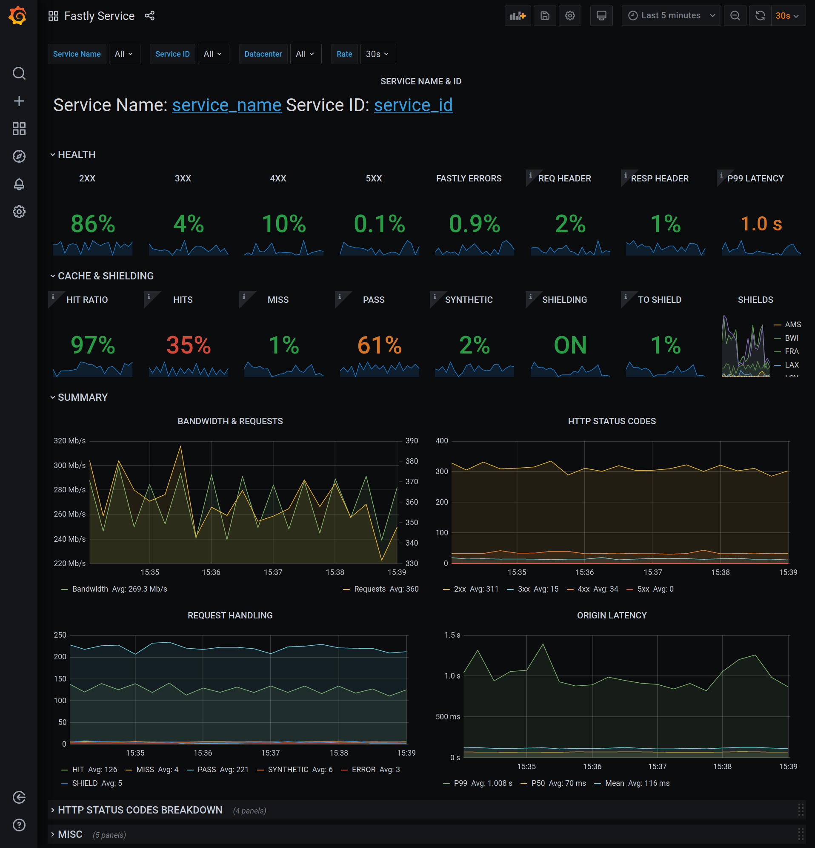Image resolution: width=815 pixels, height=848 pixels.
Task: Show info for PASS panel
Action: pos(339,296)
